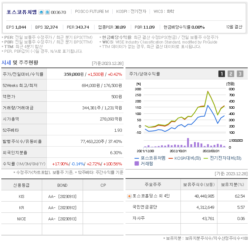This screenshot has height=248, width=251.
Task: Select 시가총액 278,093억원 value
Action: click(x=111, y=119)
